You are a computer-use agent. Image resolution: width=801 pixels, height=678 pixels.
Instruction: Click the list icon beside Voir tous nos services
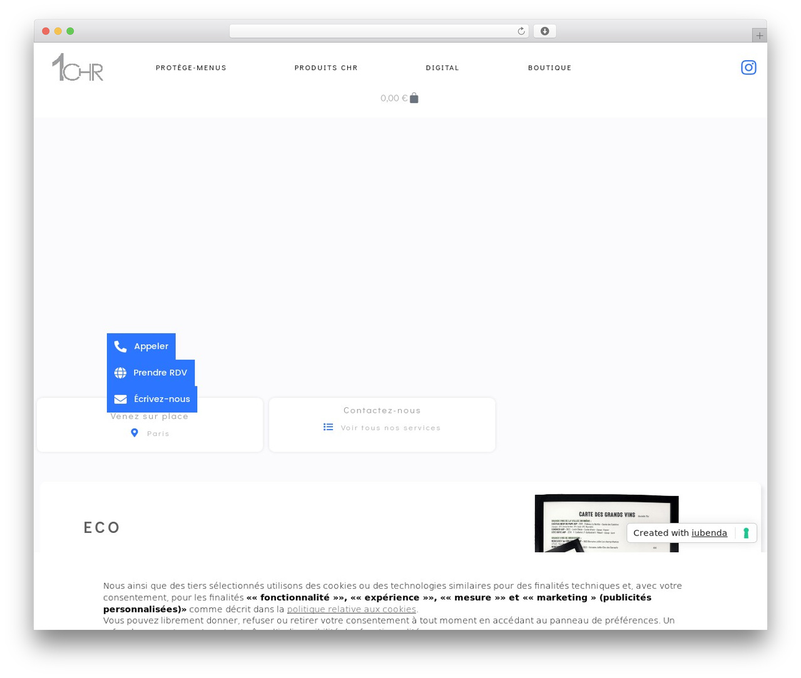(x=329, y=427)
